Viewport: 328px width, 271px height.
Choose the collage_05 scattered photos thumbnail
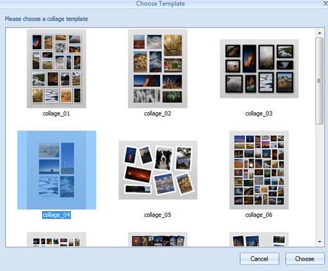coord(158,170)
